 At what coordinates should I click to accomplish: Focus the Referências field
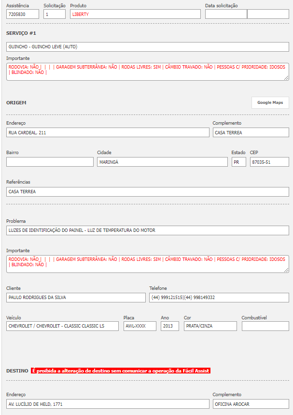tap(148, 192)
